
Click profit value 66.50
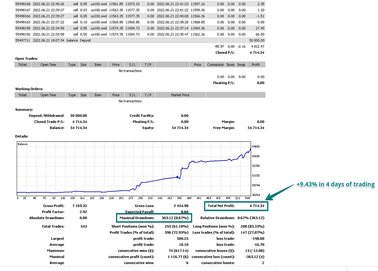260,34
